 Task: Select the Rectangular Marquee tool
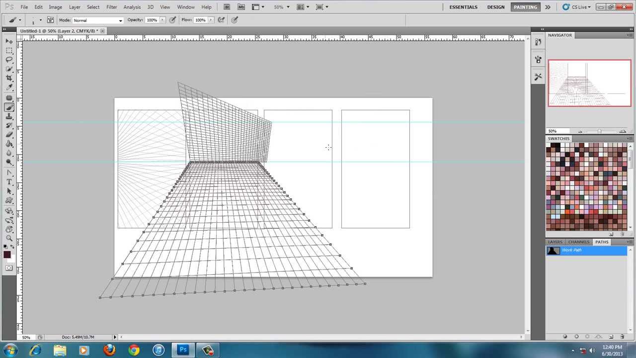(x=9, y=50)
